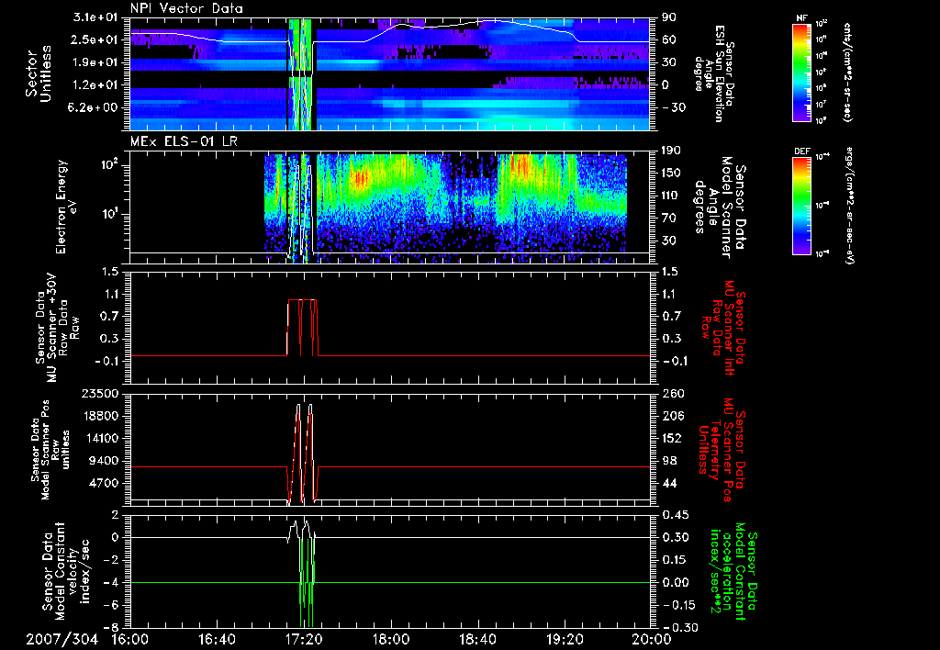The image size is (940, 650).
Task: Click the 'cnts/(cm**2-sr-sec)' units label
Action: (846, 72)
